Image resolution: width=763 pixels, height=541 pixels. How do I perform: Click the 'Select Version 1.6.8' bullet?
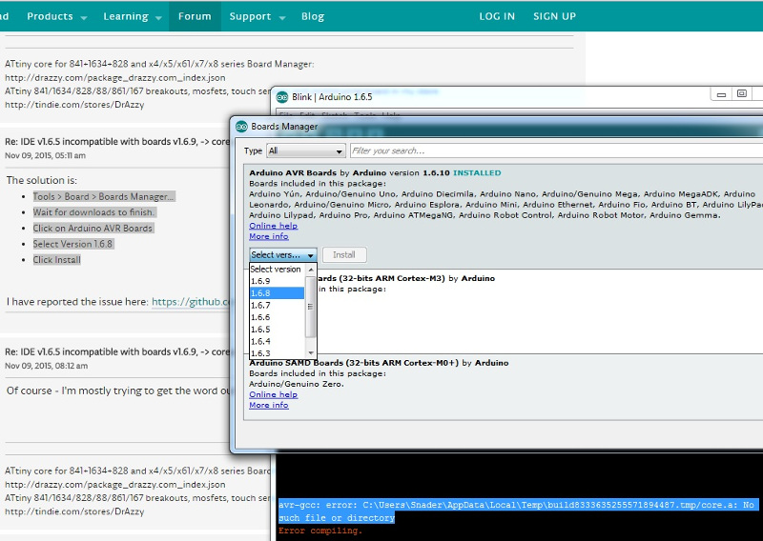pos(73,244)
